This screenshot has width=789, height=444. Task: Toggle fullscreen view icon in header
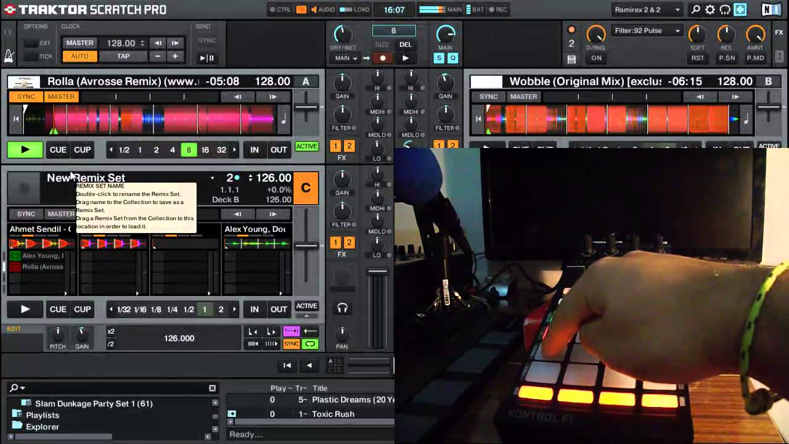click(x=740, y=10)
